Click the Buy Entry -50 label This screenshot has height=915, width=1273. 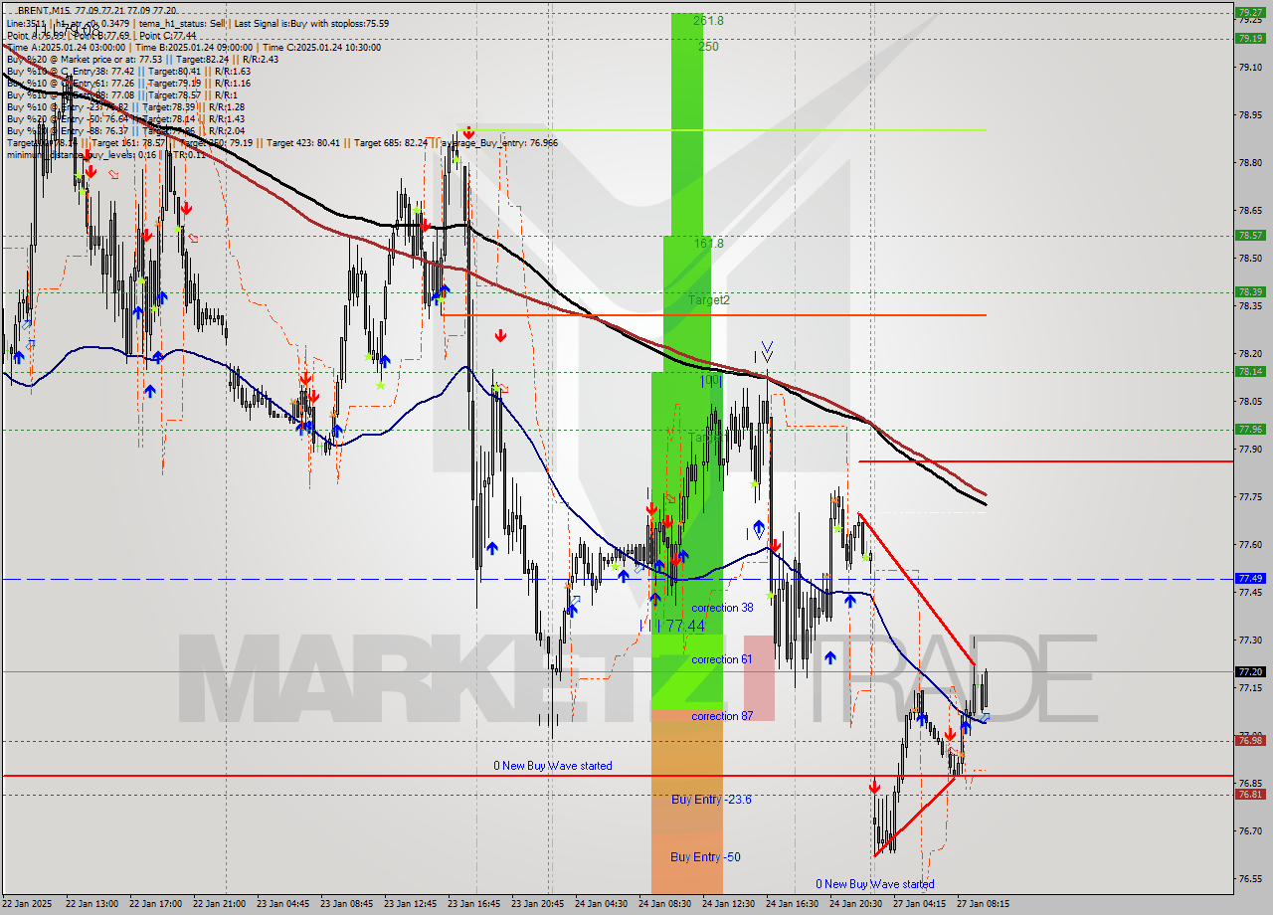tap(705, 856)
